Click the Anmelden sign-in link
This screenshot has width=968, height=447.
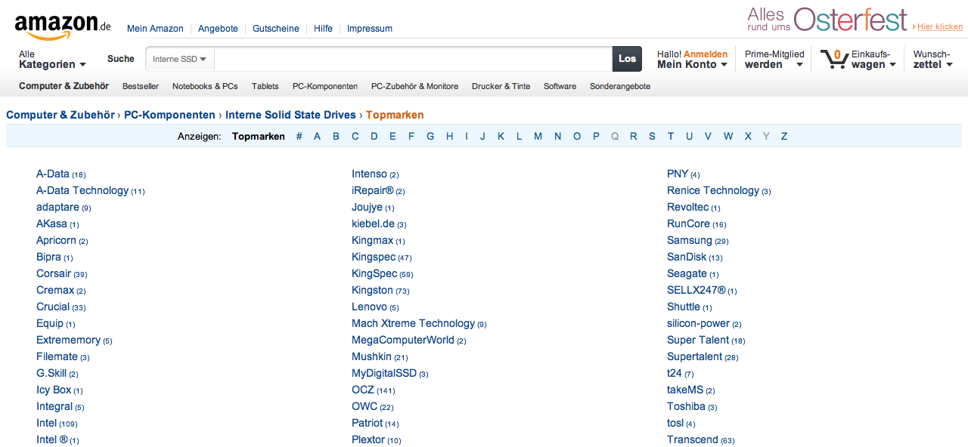coord(705,54)
